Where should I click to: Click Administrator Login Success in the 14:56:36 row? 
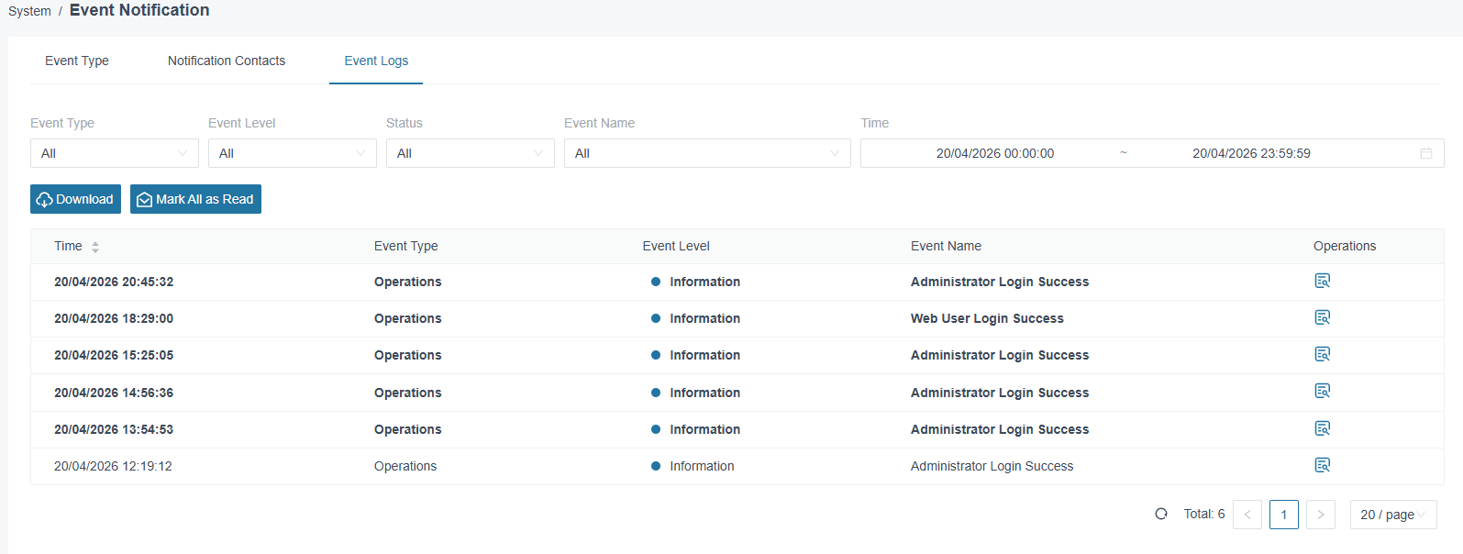(1000, 393)
